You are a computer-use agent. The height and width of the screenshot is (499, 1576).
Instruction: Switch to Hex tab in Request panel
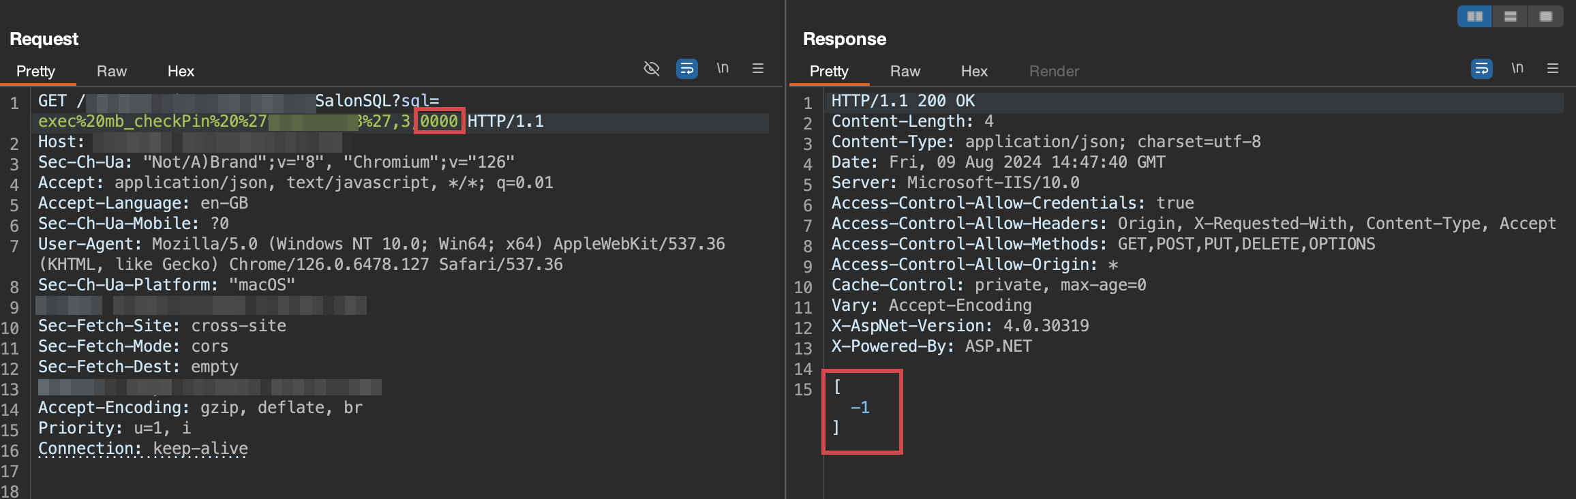[x=181, y=71]
